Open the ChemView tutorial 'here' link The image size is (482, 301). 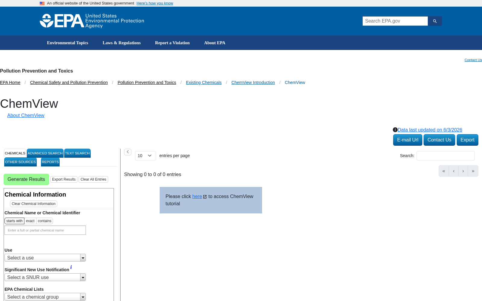coord(197,197)
